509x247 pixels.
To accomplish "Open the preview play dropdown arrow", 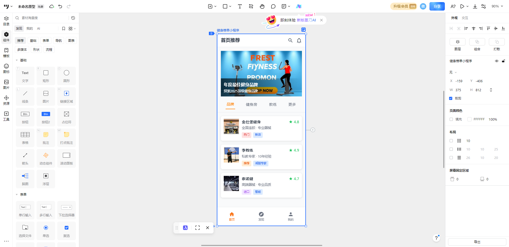I will pos(467,6).
